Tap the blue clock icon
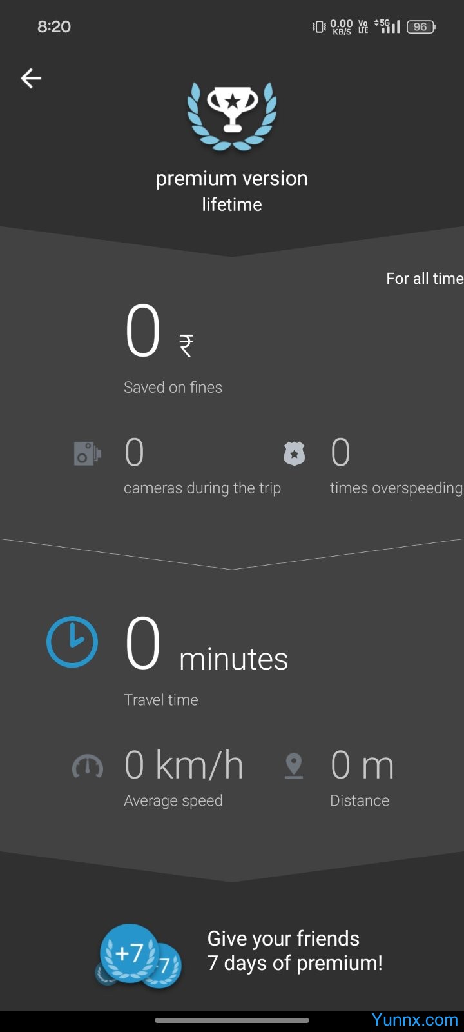Viewport: 464px width, 1032px height. [x=72, y=642]
